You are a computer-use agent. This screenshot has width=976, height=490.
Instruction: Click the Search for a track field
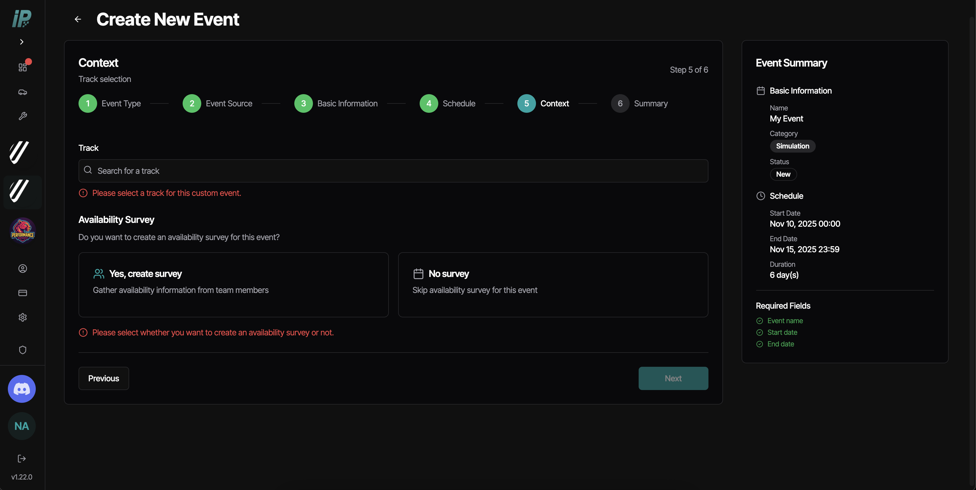393,171
